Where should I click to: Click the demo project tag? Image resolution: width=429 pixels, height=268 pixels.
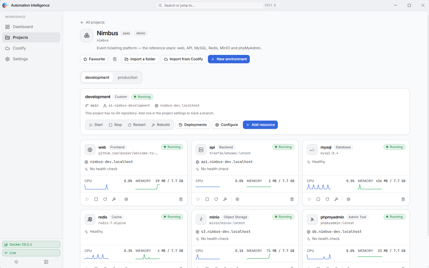point(141,33)
